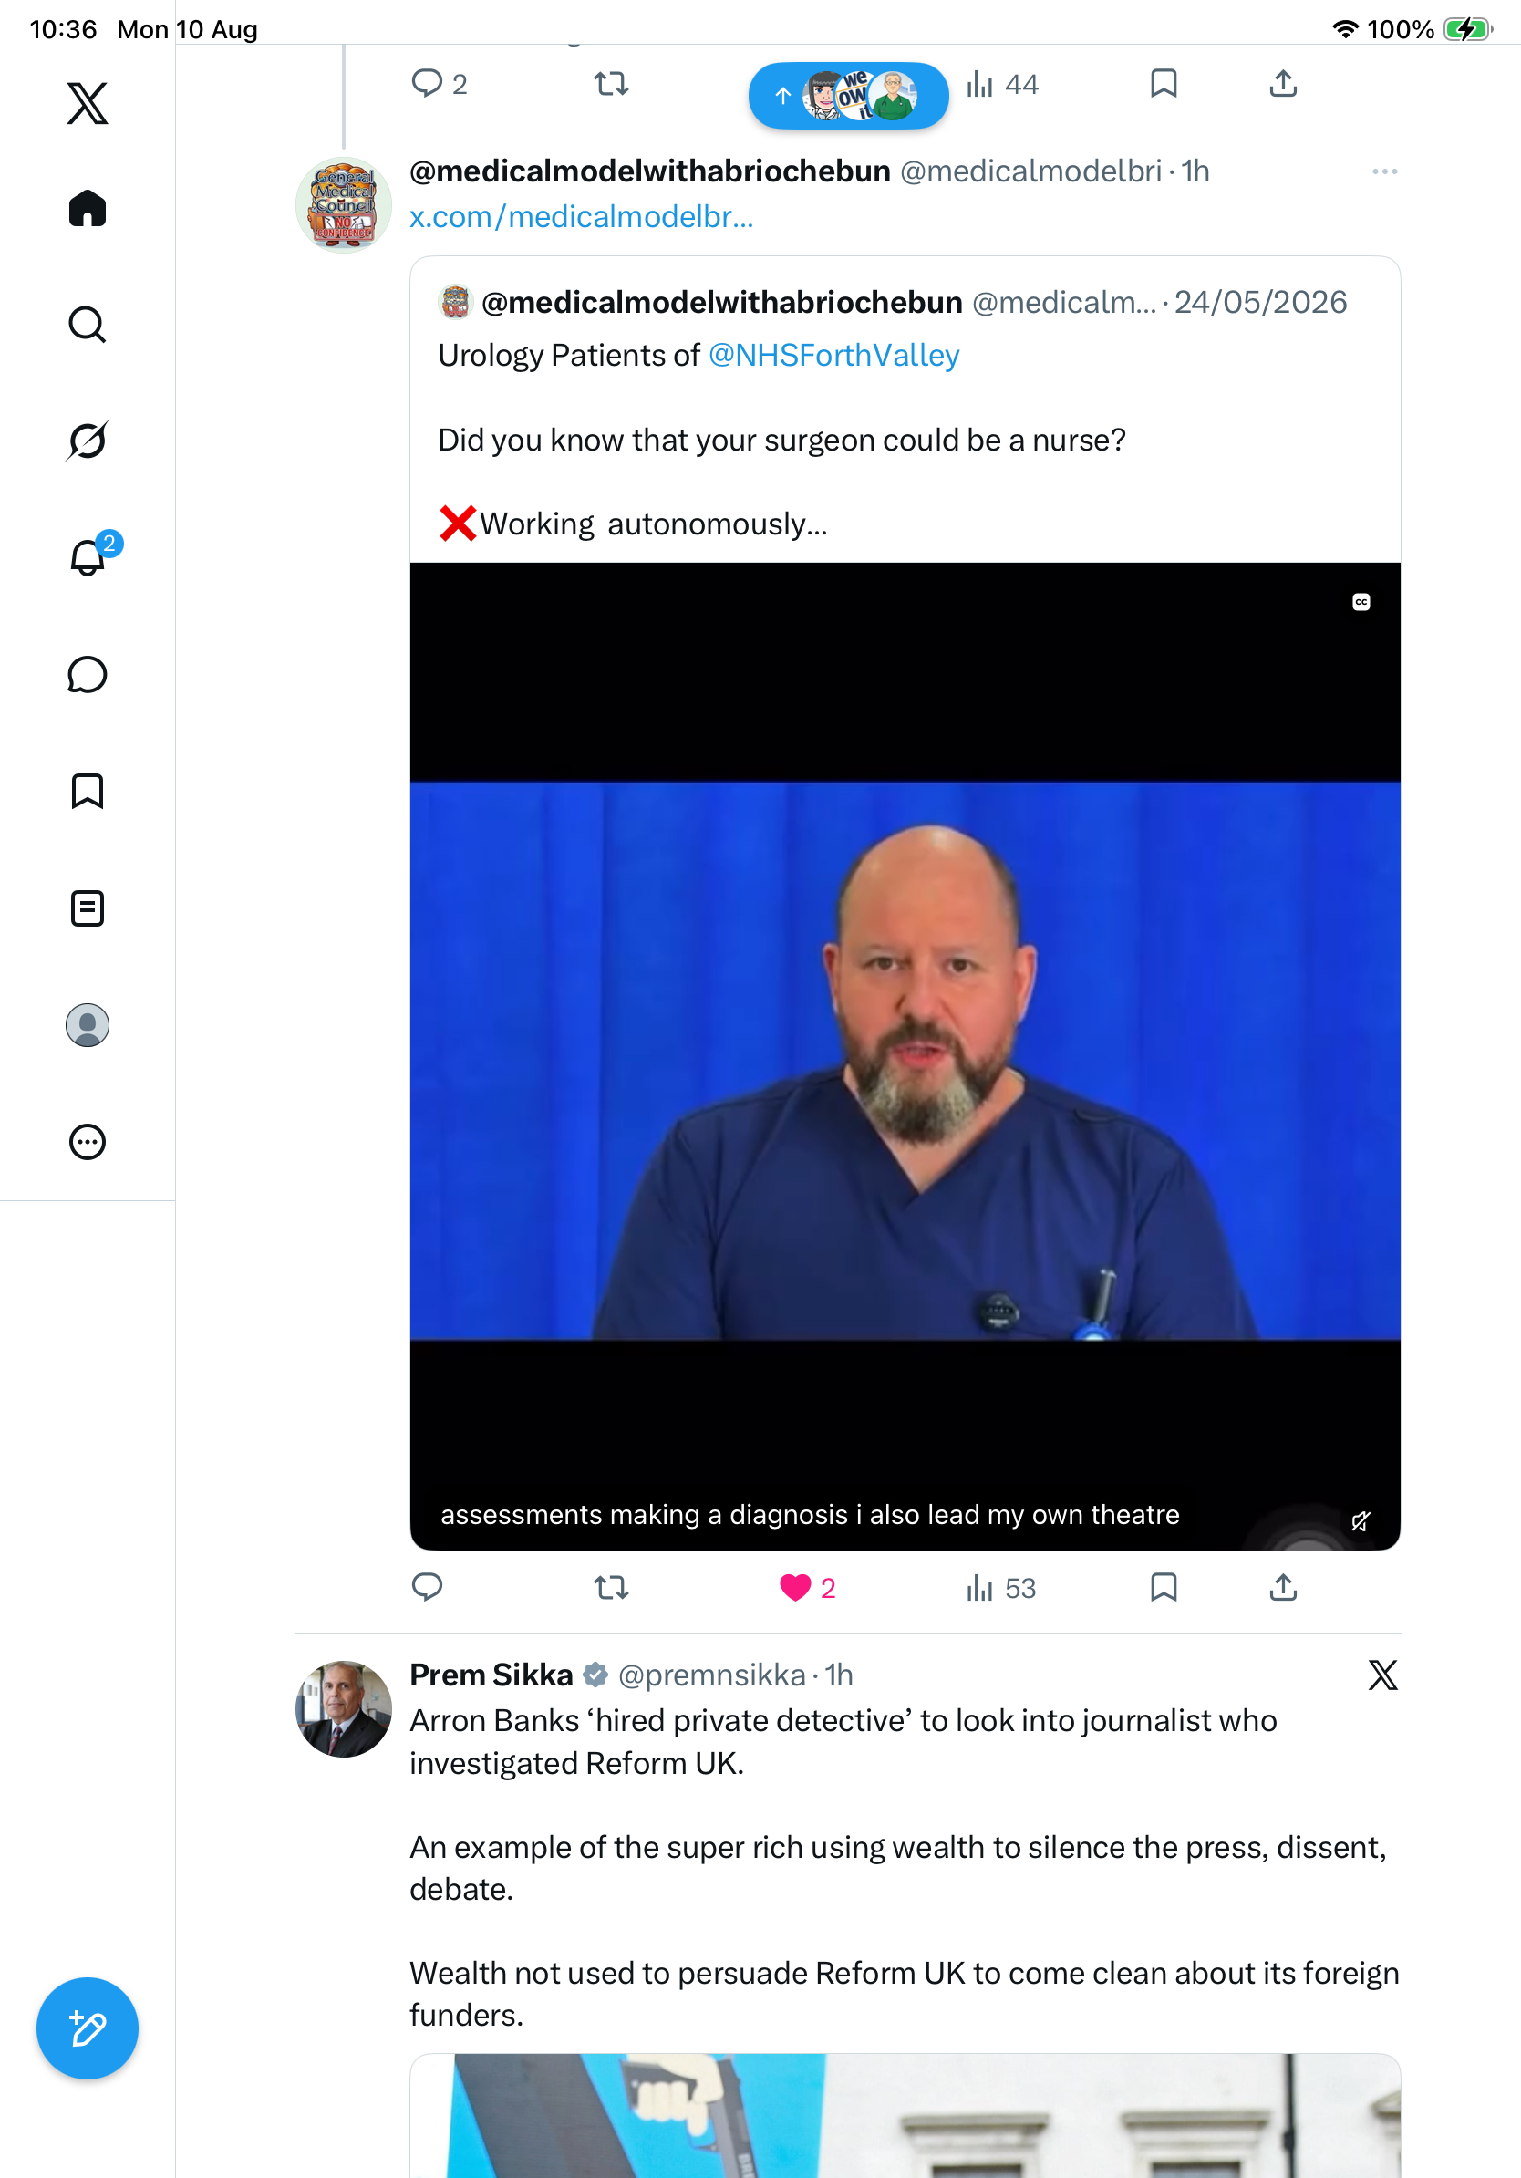Viewport: 1521px width, 2178px height.
Task: Open the Search magnifier in sidebar
Action: pos(88,325)
